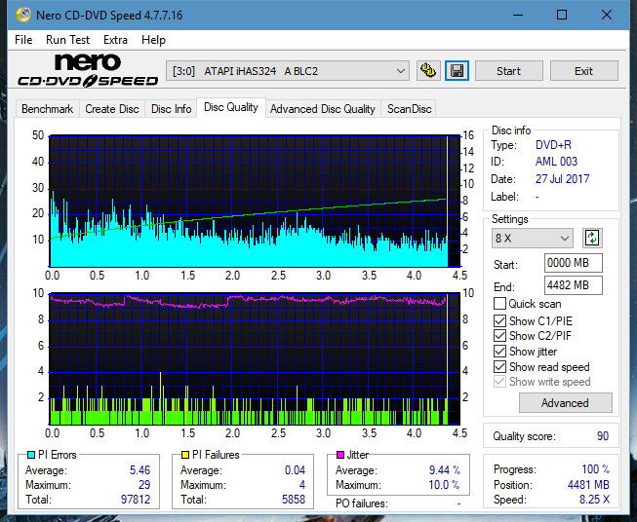Viewport: 637px width, 522px height.
Task: Open the File menu
Action: [x=23, y=40]
